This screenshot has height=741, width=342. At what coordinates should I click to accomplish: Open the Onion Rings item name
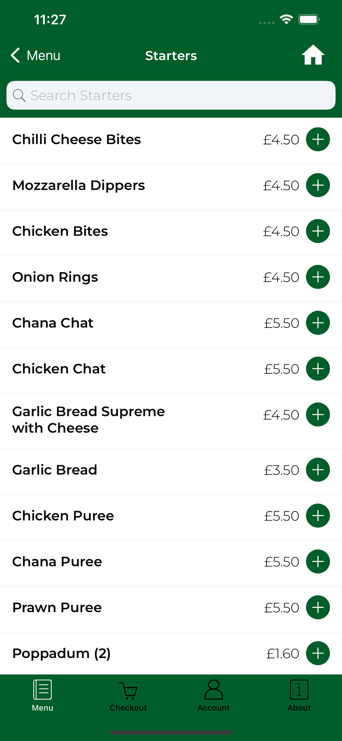(55, 277)
